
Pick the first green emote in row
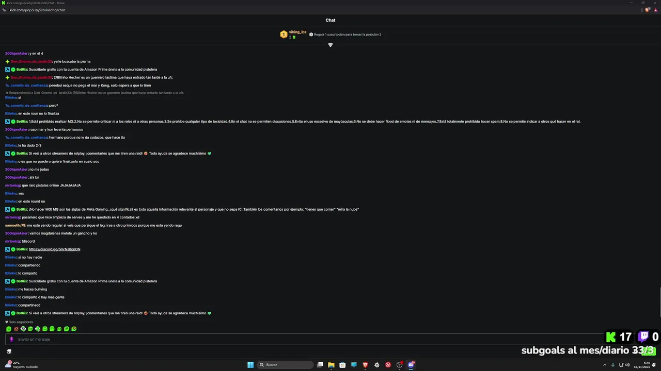(x=9, y=329)
